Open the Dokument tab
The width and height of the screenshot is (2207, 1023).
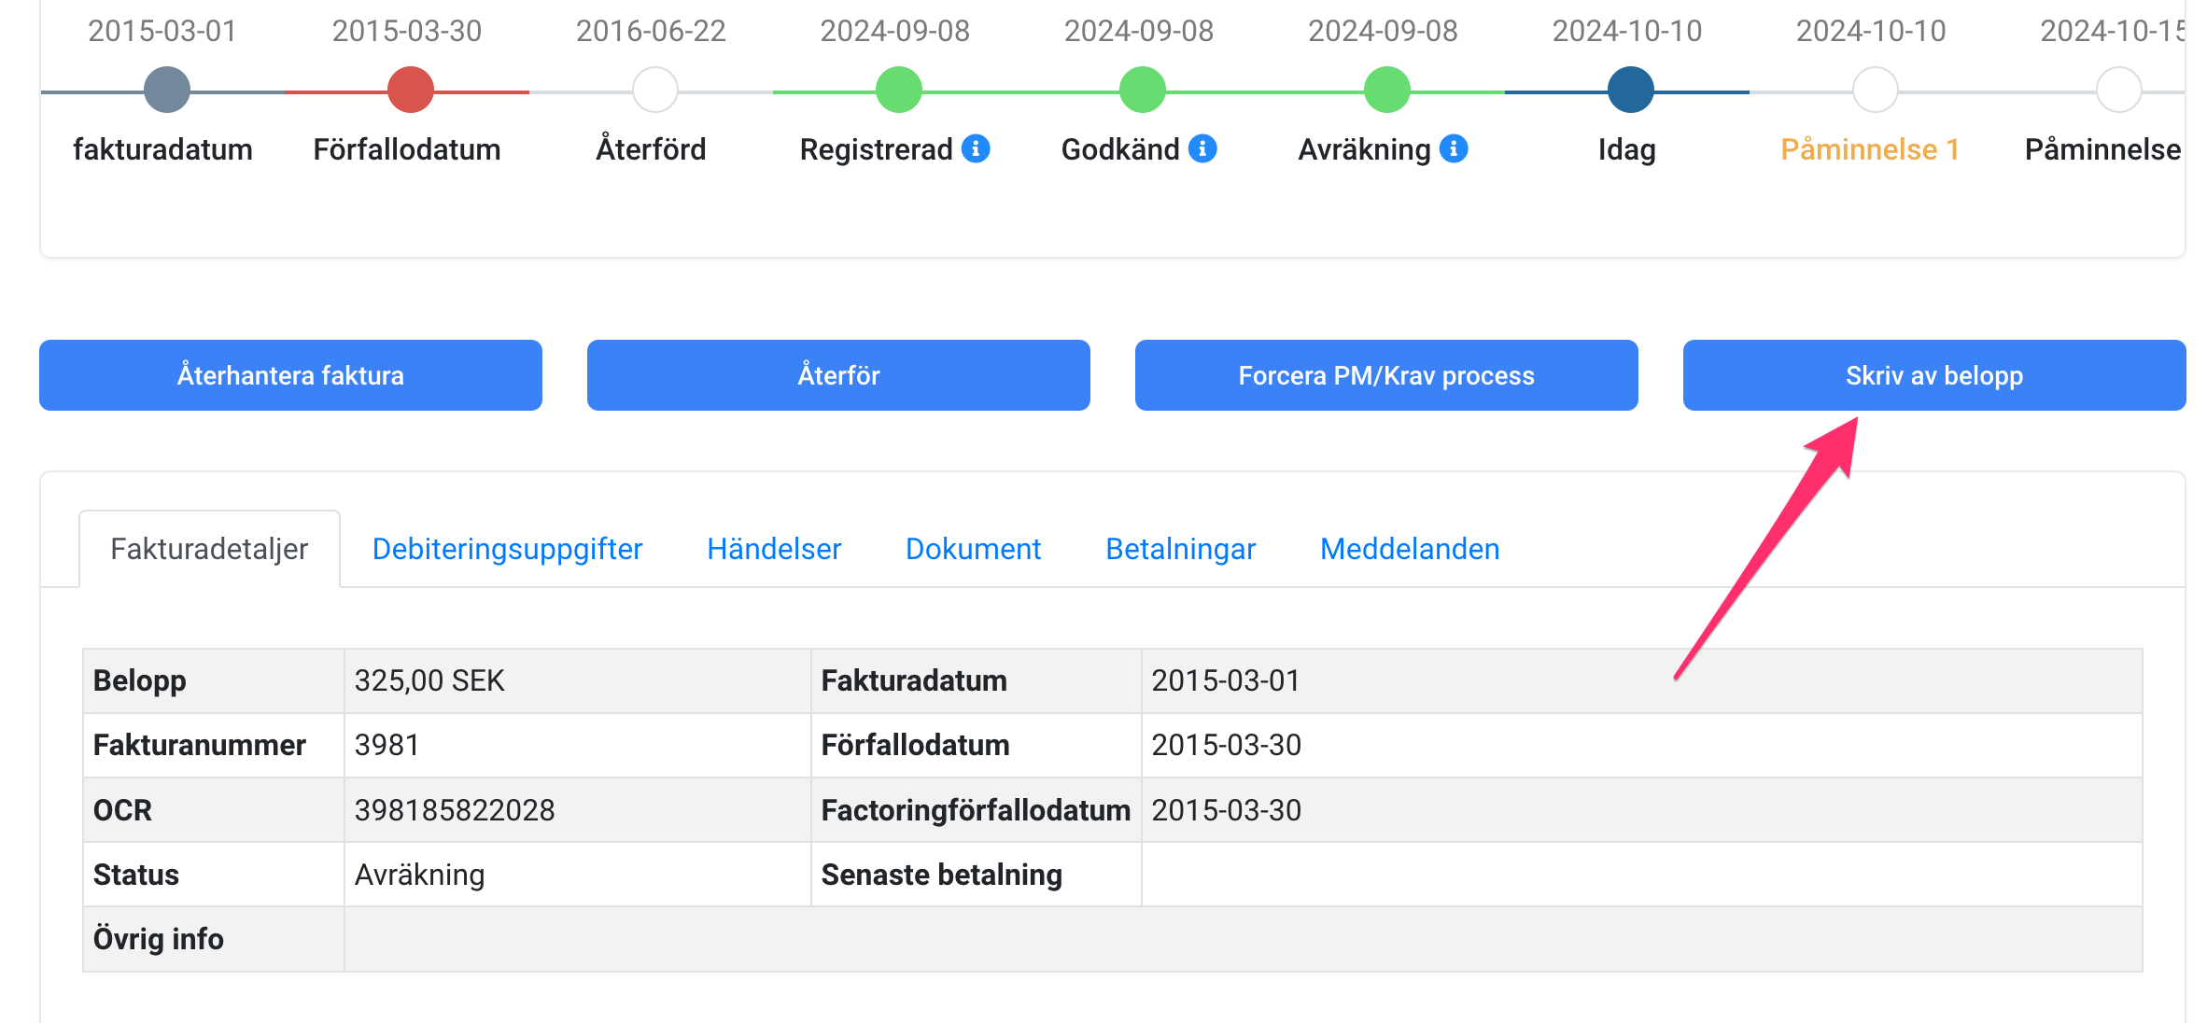tap(973, 549)
